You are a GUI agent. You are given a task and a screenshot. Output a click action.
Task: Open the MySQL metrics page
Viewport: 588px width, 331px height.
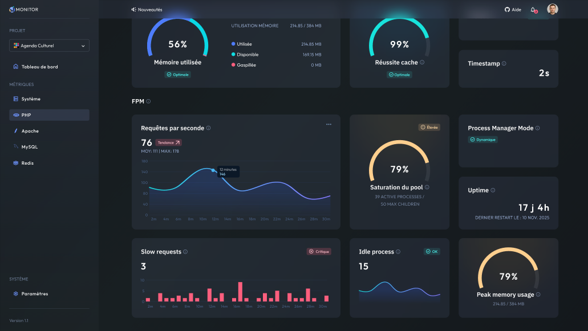click(49, 147)
